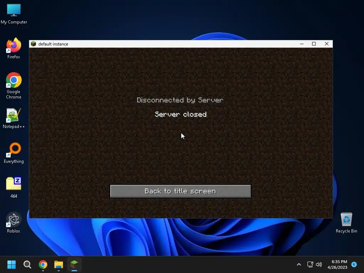Image resolution: width=364 pixels, height=273 pixels.
Task: Click Minecraft taskbar icon
Action: pyautogui.click(x=74, y=264)
